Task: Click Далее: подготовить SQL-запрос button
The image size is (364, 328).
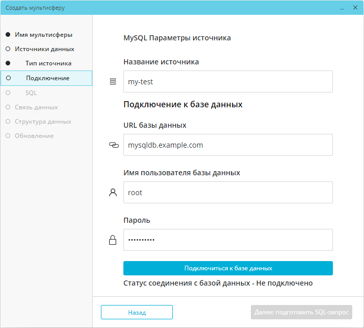Action: click(x=301, y=312)
